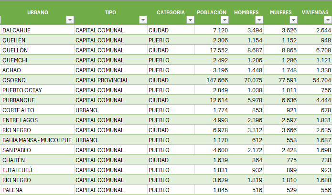Screen dimensions: 332x195
Task: Open the MUJERES column filter dropdown
Action: [x=293, y=20]
